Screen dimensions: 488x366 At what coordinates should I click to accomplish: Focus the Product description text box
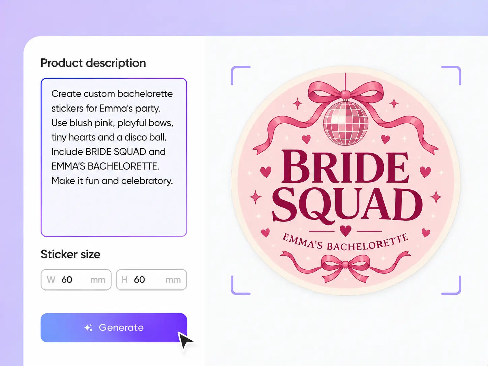pos(114,157)
